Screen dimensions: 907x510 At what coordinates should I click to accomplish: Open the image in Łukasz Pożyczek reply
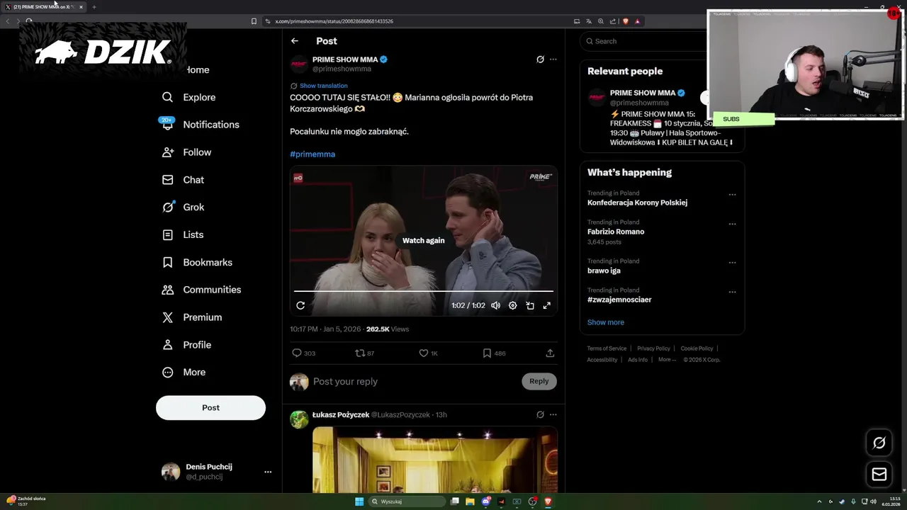[435, 460]
